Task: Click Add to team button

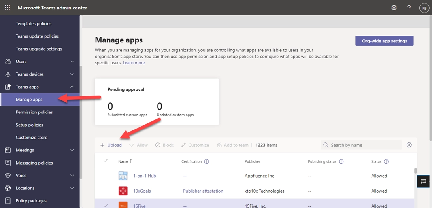Action: point(233,145)
